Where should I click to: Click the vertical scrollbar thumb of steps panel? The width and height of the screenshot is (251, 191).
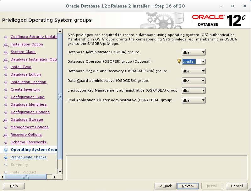tap(60, 96)
